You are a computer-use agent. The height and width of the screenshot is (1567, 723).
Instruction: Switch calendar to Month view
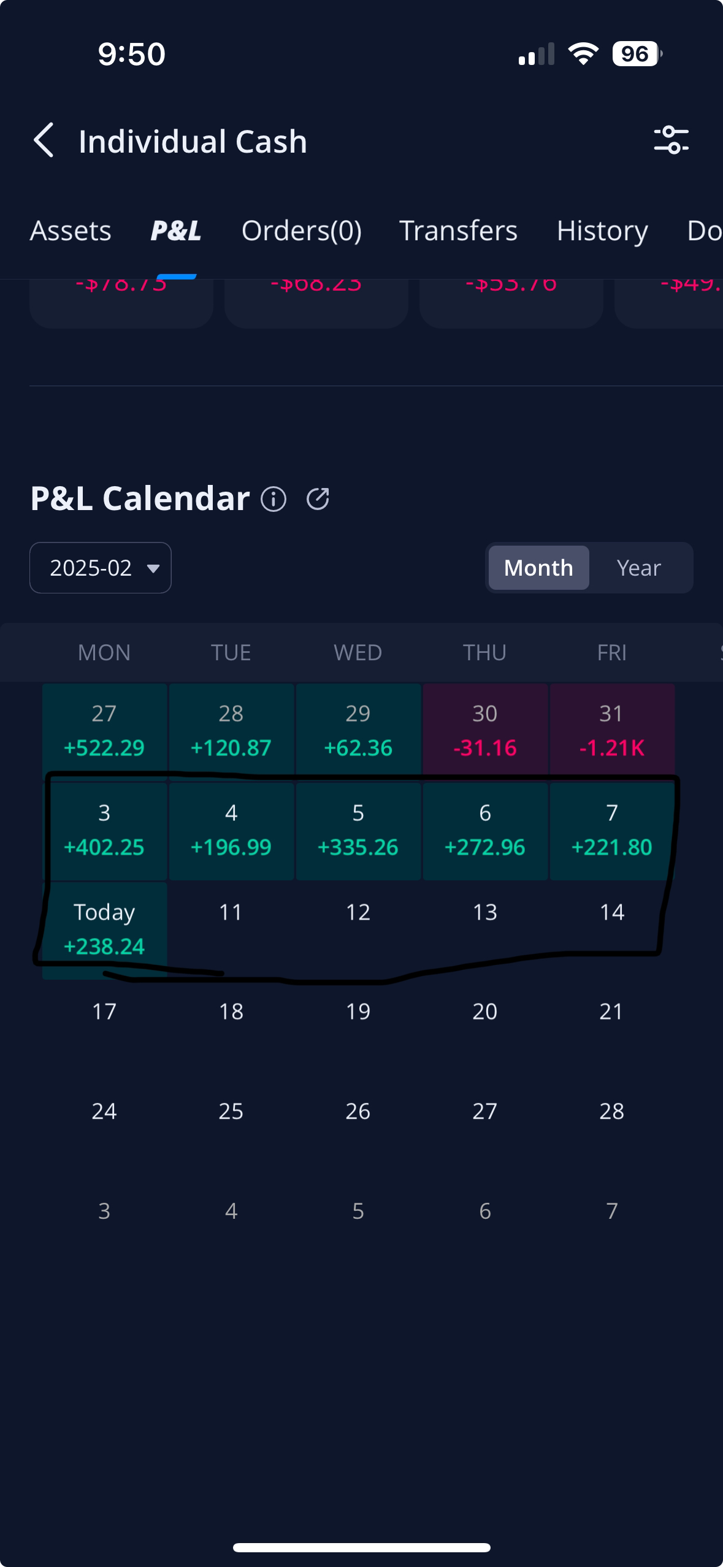[538, 568]
